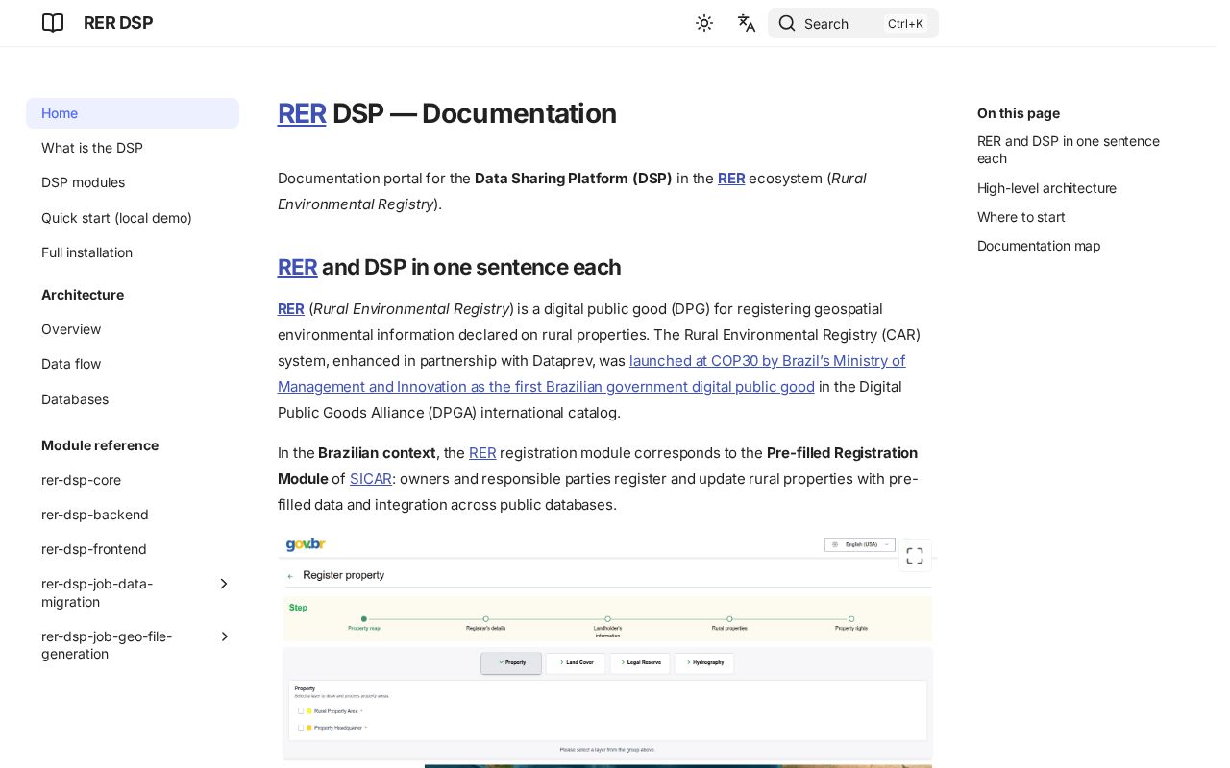Jump to Where to start section
The image size is (1230, 768).
pyautogui.click(x=1021, y=217)
